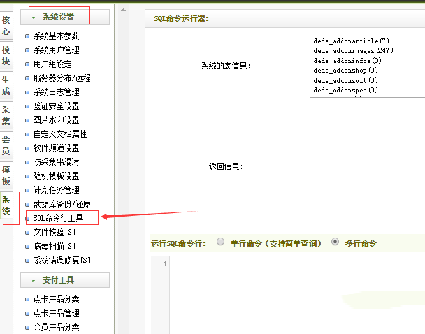
Task: Click bullet icon beside 点卡产品管理
Action: click(27, 313)
